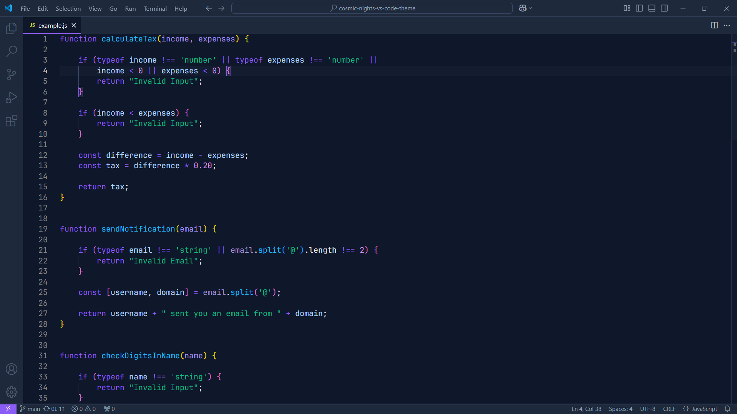
Task: Click the cosmic-nights-vs-code-theme command center search
Action: [x=372, y=8]
